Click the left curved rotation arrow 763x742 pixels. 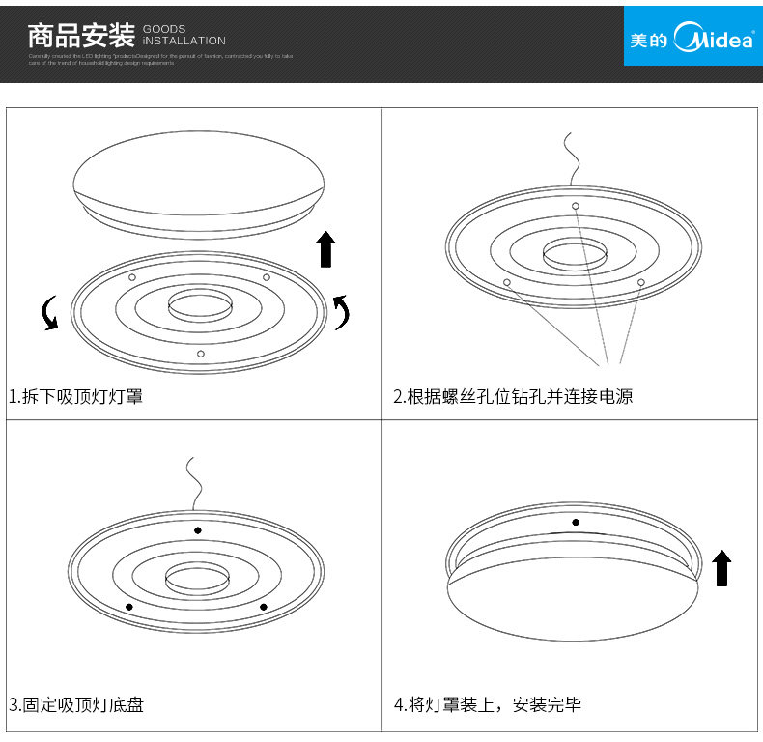click(49, 313)
